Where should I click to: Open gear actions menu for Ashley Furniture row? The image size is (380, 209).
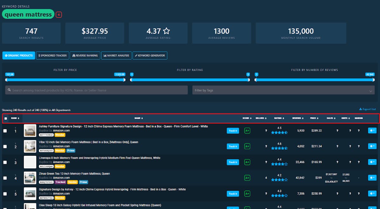click(x=372, y=131)
